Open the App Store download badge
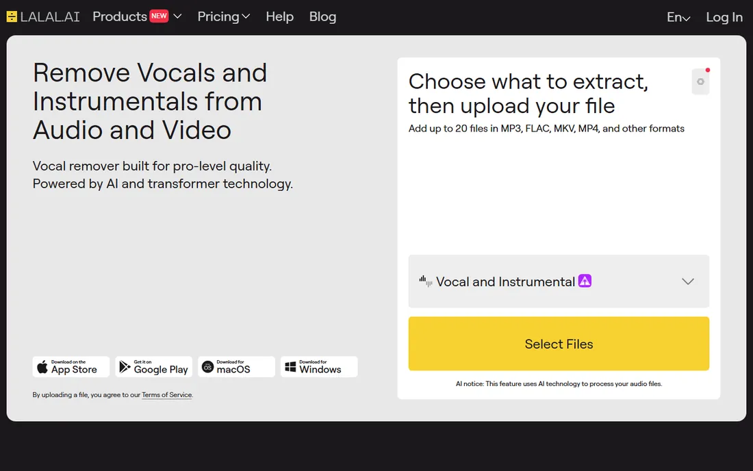Image resolution: width=753 pixels, height=471 pixels. [x=71, y=367]
